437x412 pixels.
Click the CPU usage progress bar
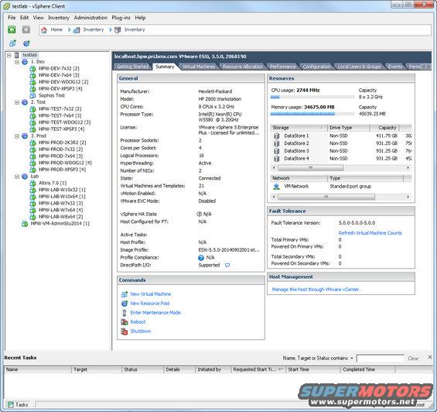tap(312, 97)
